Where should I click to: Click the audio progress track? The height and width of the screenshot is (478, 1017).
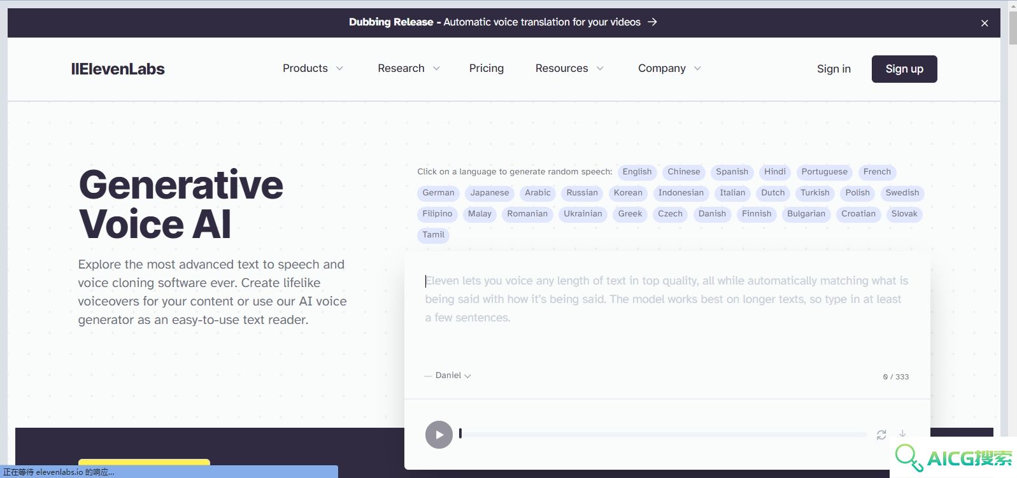point(663,435)
